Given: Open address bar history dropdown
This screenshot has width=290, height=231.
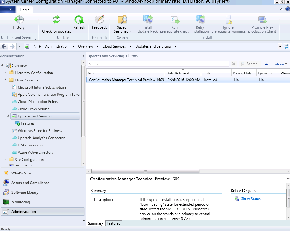Looking at the screenshot, I should tap(280, 47).
